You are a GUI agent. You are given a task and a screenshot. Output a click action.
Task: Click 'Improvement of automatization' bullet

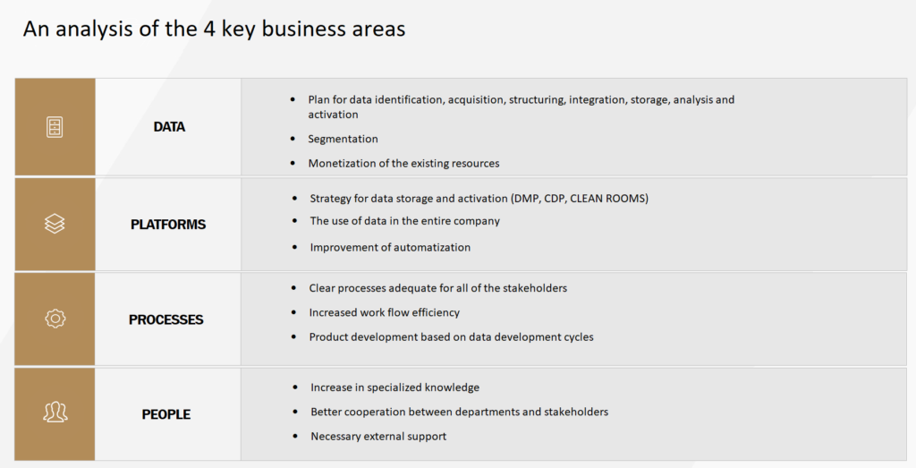(x=390, y=247)
